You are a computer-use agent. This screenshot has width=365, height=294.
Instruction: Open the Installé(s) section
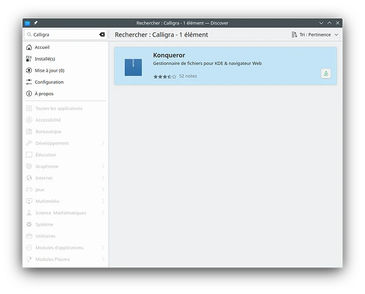[45, 59]
